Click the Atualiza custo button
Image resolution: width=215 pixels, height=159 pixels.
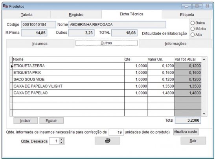coord(186,132)
